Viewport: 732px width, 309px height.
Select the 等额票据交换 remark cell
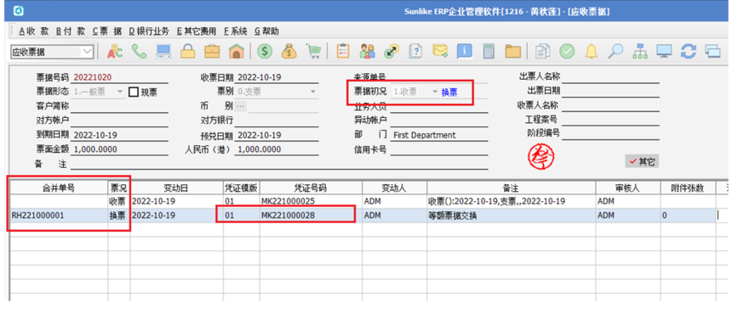512,216
